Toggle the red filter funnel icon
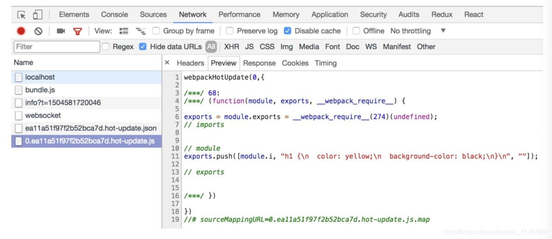Screen dimensions: 552x239 coord(78,31)
